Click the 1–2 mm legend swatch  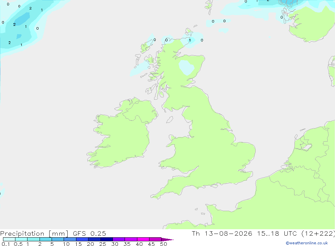33,239
